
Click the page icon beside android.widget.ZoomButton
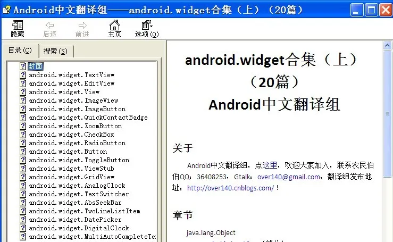(x=23, y=126)
